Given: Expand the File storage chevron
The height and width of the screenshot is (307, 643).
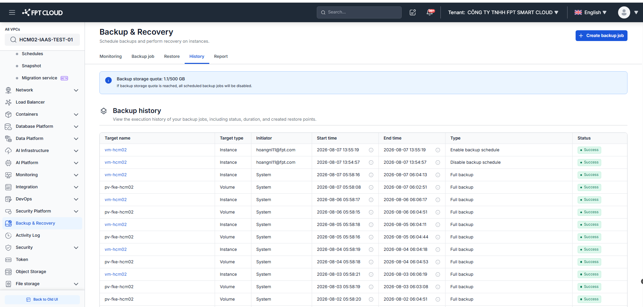Looking at the screenshot, I should (x=76, y=284).
